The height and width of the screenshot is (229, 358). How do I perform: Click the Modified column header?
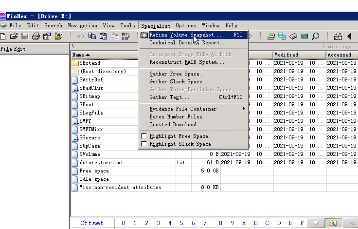300,55
